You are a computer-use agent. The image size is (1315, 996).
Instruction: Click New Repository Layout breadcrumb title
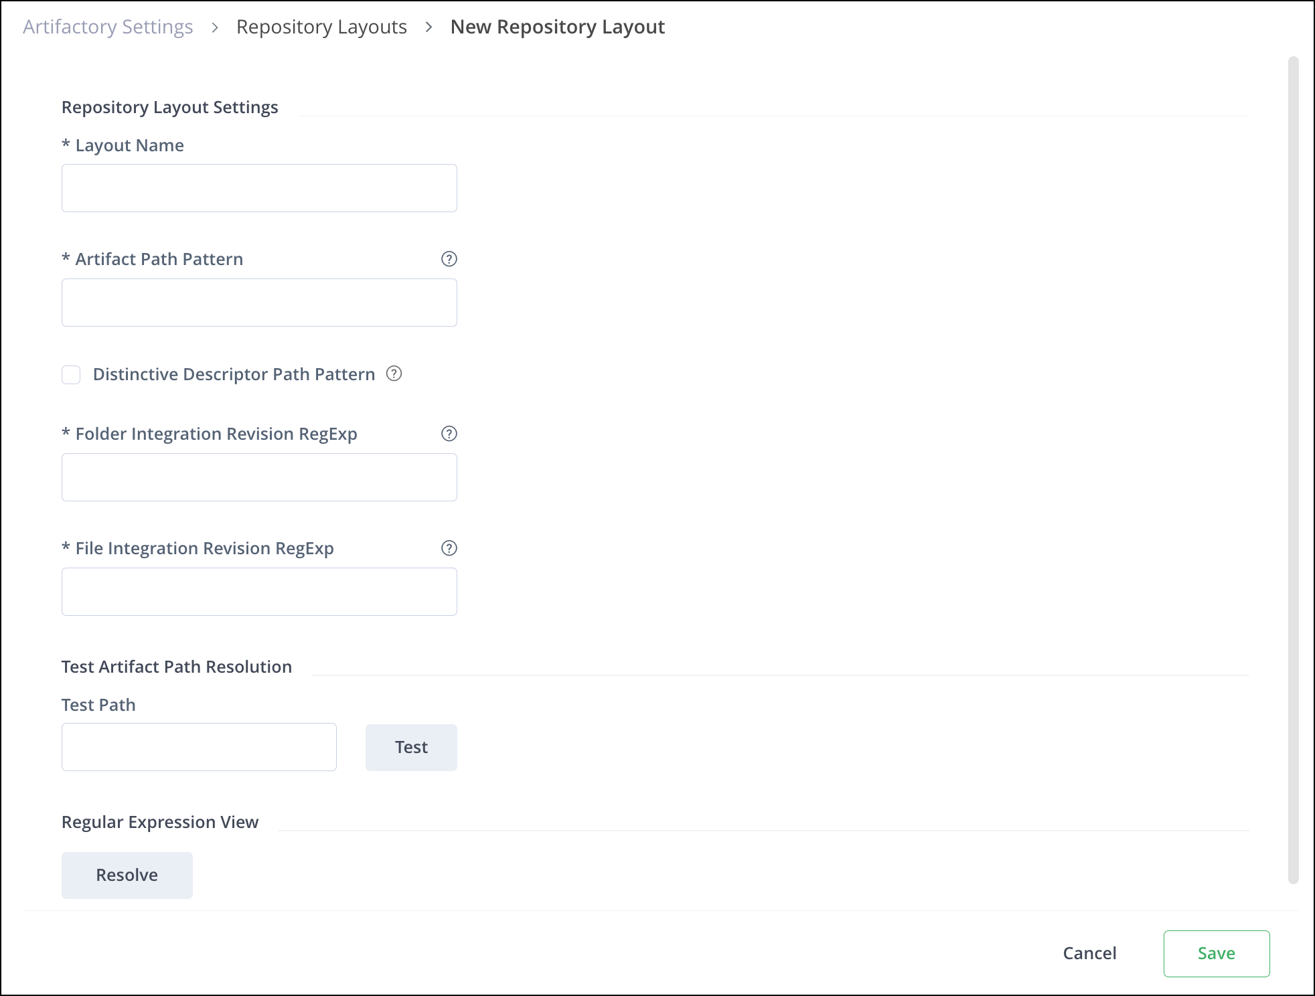557,27
